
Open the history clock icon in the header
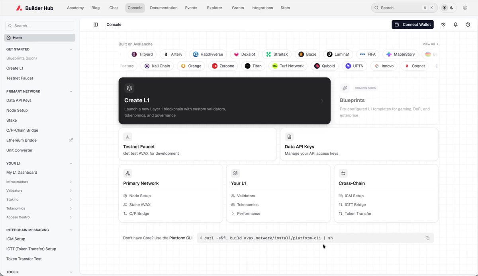click(443, 25)
